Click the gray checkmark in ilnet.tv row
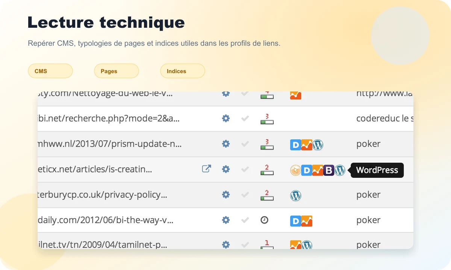The width and height of the screenshot is (451, 270). pos(245,245)
